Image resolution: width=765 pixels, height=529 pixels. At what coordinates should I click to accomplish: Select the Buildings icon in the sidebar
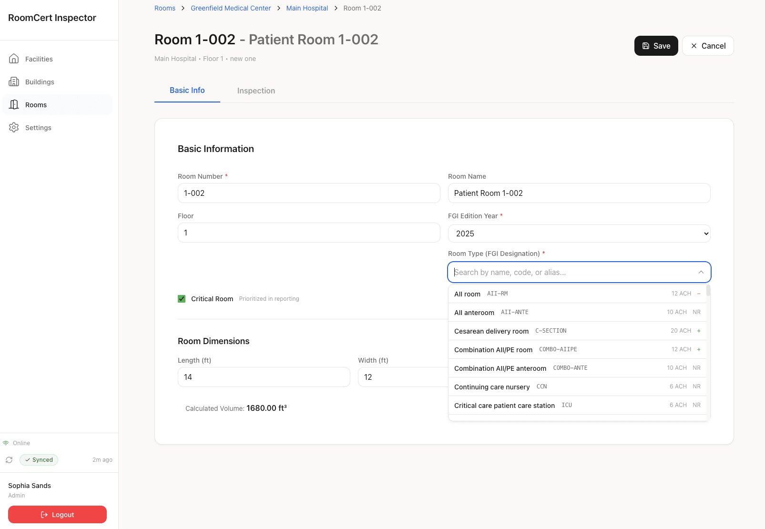pos(14,81)
